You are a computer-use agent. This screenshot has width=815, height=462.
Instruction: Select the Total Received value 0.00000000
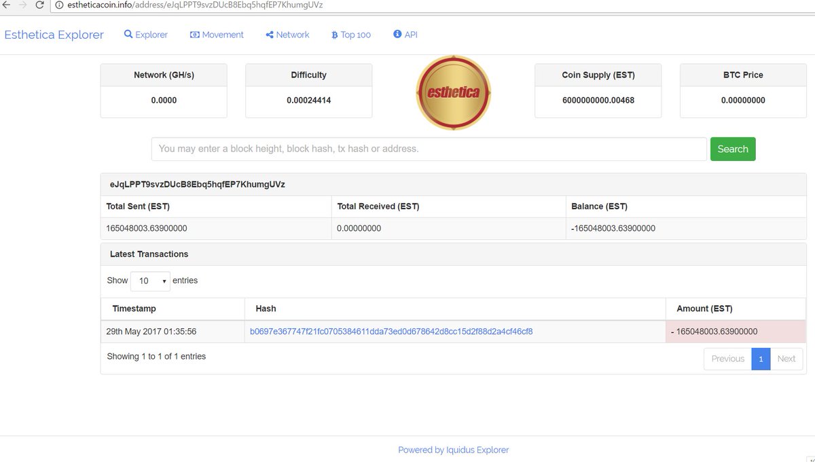click(x=359, y=228)
